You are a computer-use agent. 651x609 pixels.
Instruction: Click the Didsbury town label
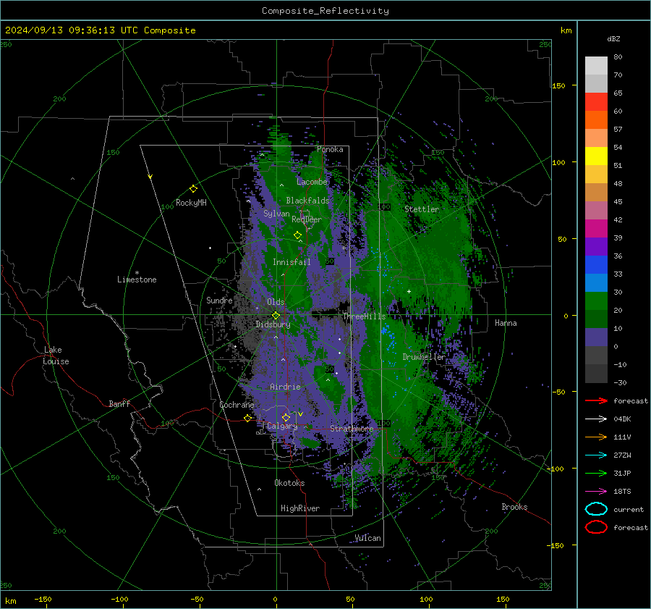point(273,324)
